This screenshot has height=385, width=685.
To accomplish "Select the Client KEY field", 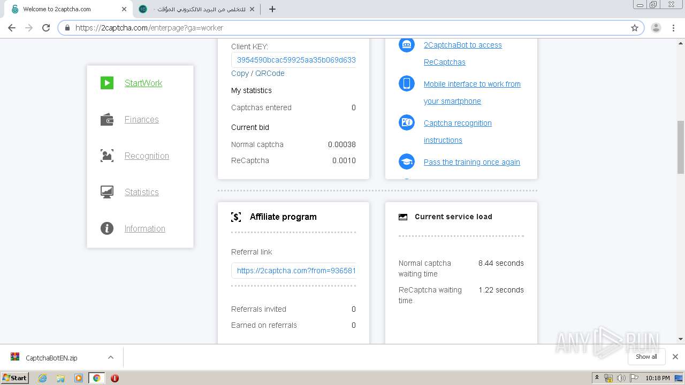I will point(294,60).
